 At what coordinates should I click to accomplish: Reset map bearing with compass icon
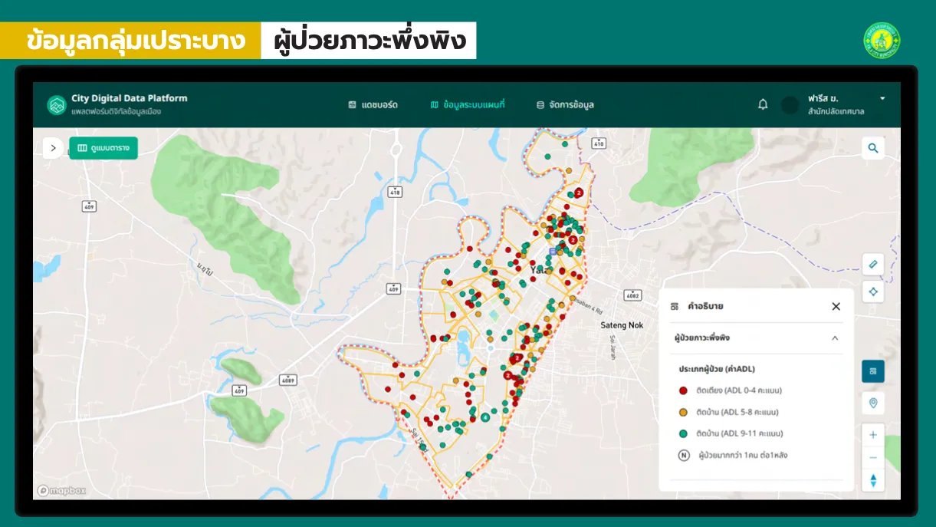872,481
